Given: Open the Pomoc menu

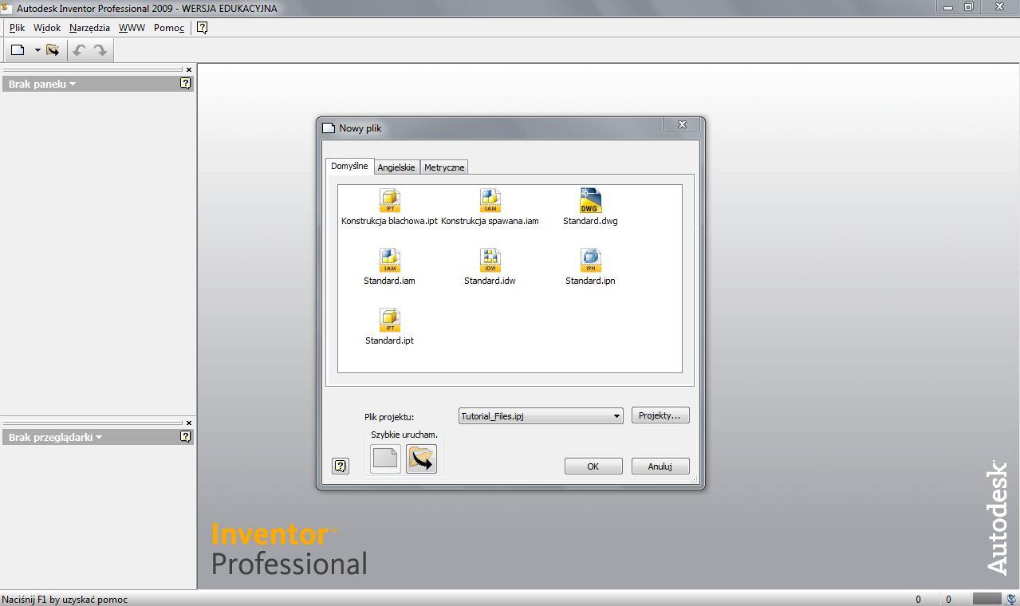Looking at the screenshot, I should (169, 27).
